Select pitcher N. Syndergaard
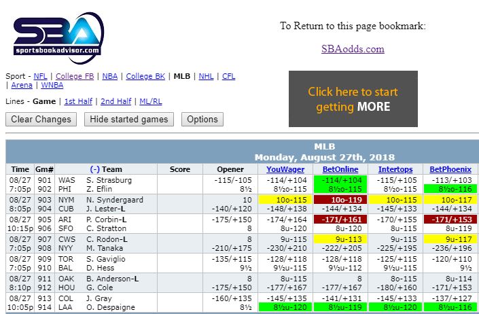 (115, 200)
